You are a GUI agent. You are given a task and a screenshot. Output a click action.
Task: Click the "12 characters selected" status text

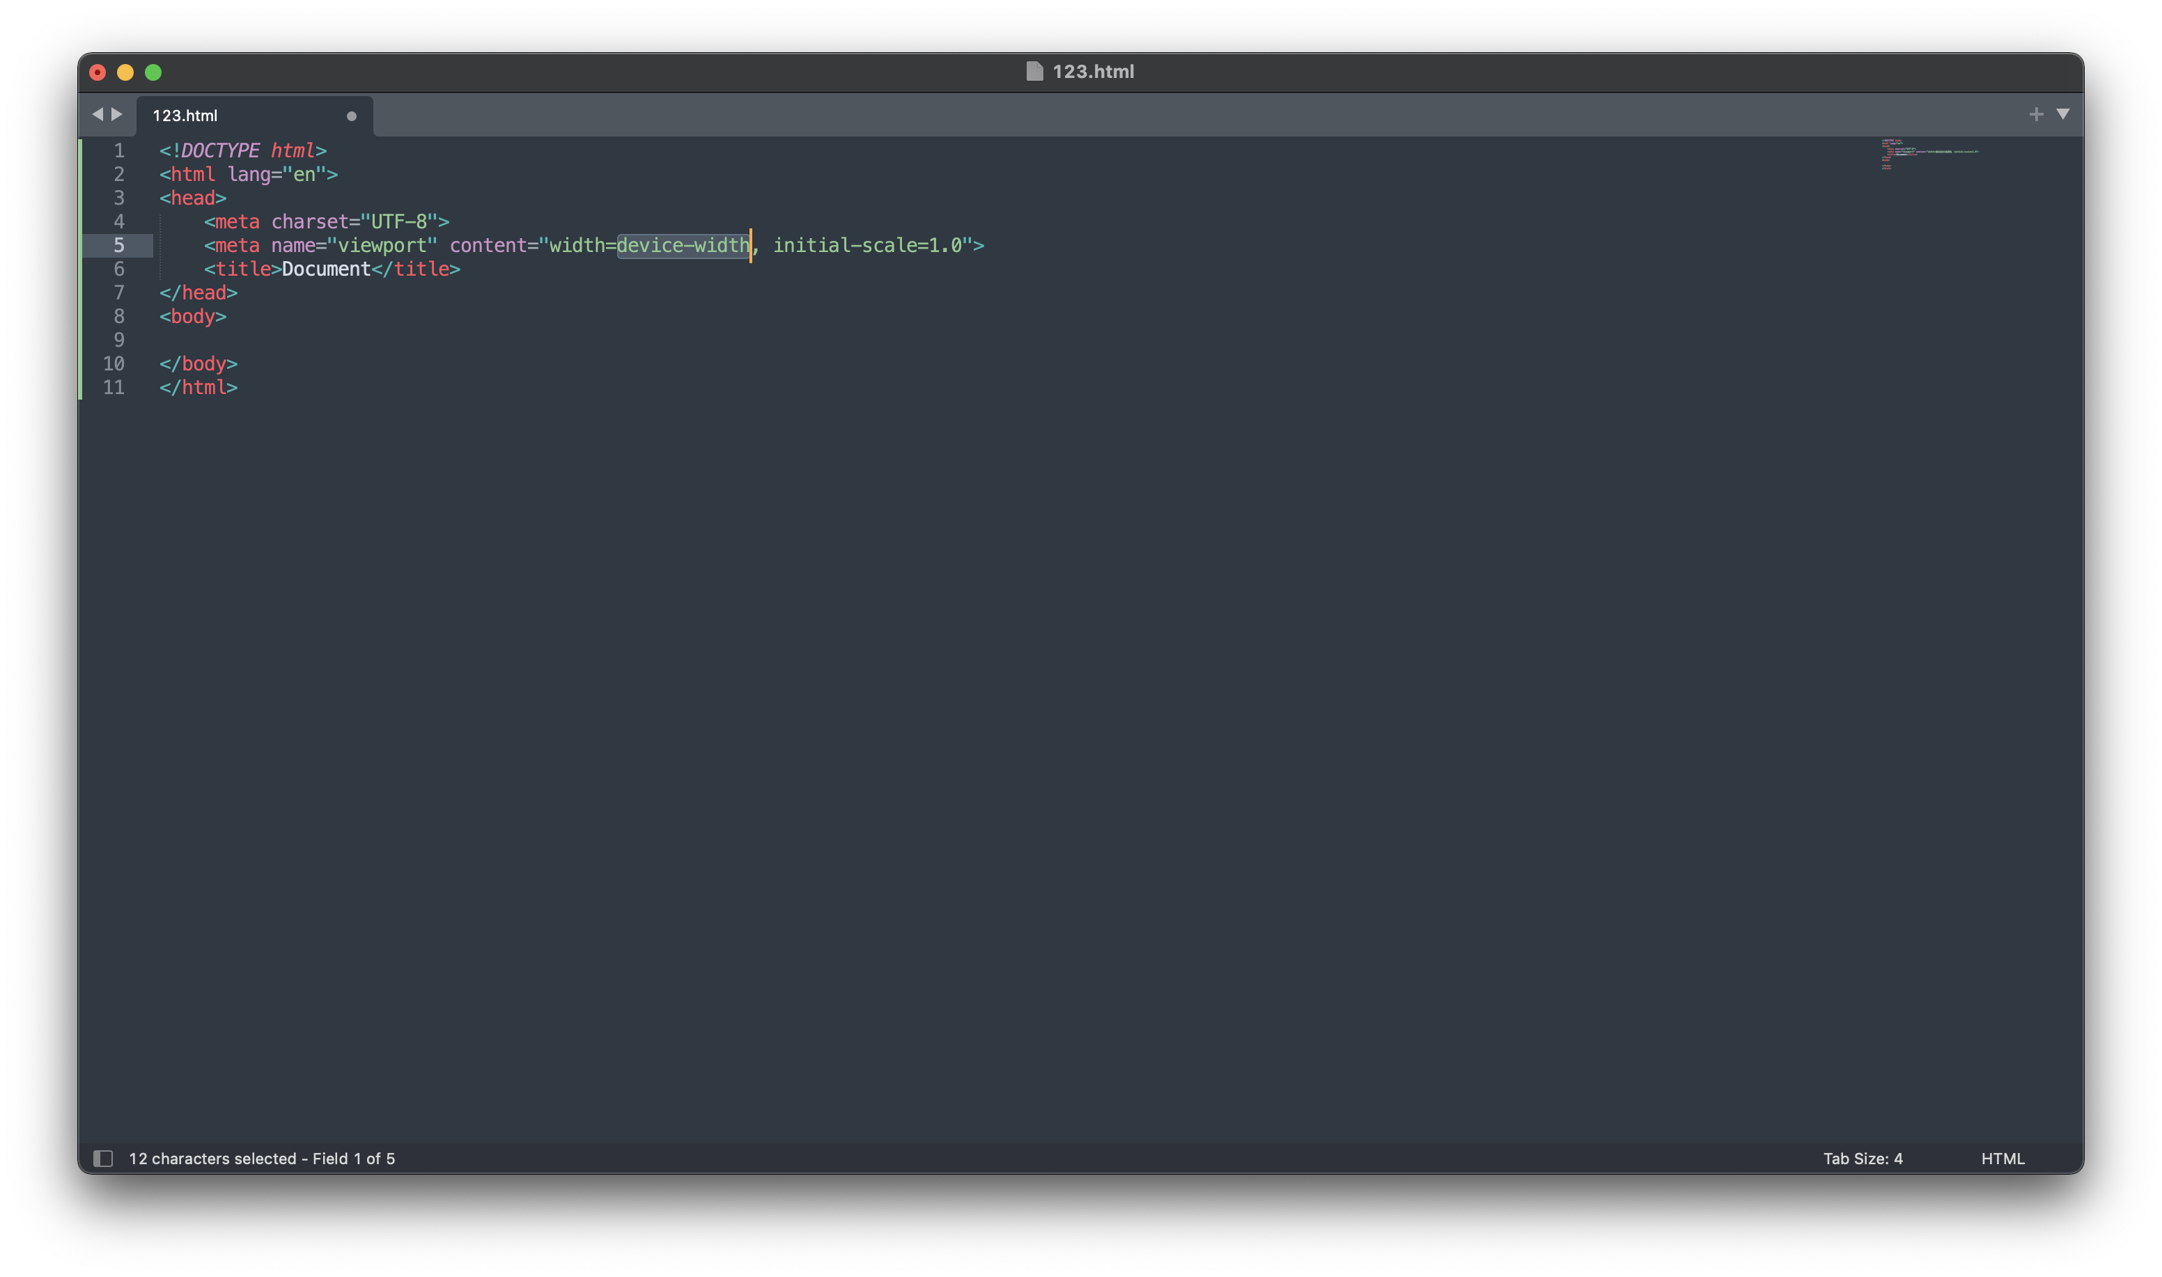[x=212, y=1158]
